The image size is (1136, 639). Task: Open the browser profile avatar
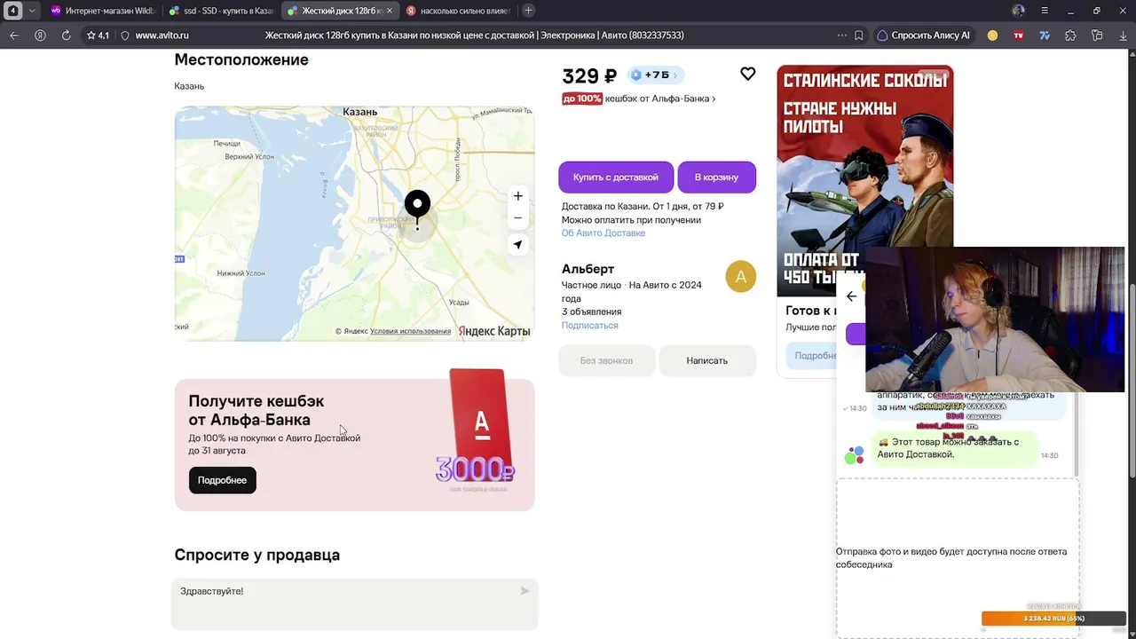(x=1018, y=11)
